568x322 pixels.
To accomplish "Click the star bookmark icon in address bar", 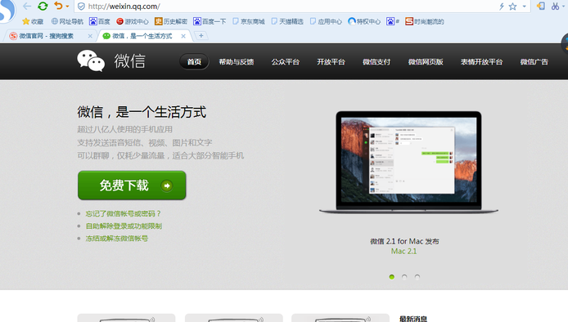I will point(512,7).
